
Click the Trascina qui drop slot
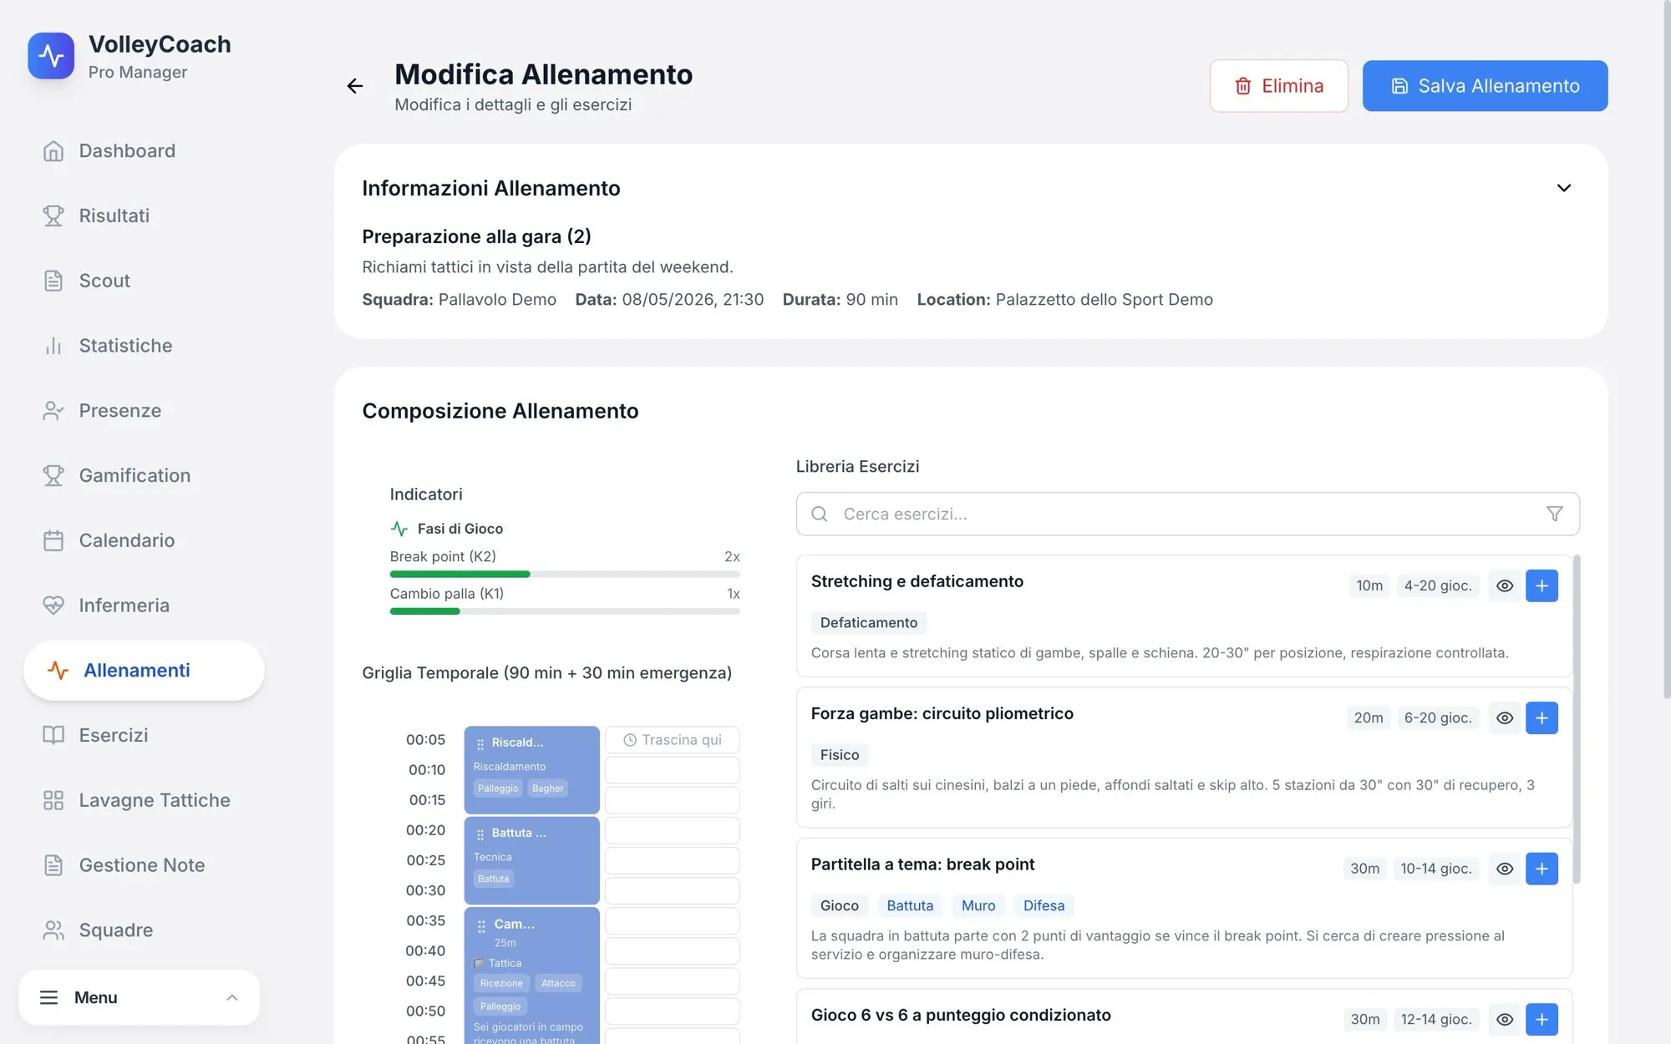(673, 740)
